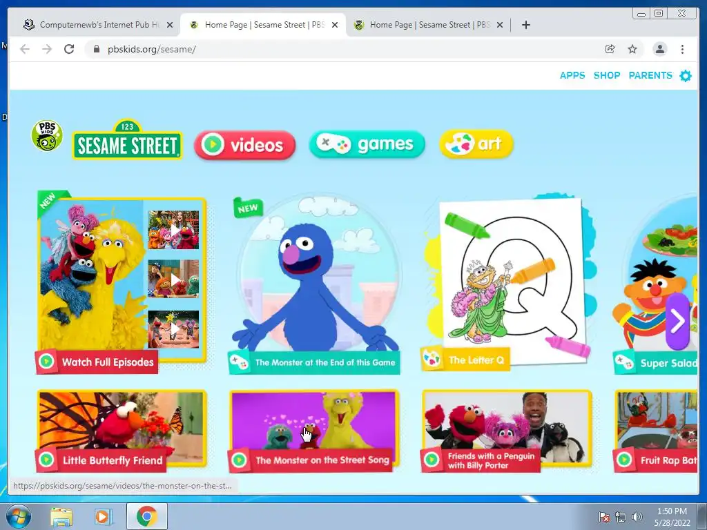Viewport: 707px width, 530px height.
Task: Switch to the third Sesame Street tab
Action: click(427, 25)
